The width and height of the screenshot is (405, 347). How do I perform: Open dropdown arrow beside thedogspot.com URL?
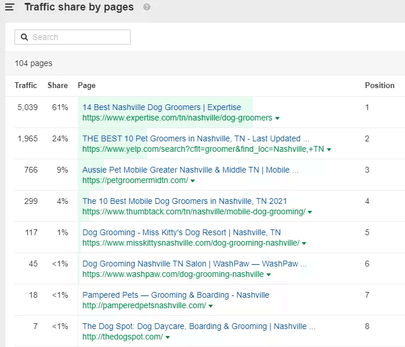(168, 337)
